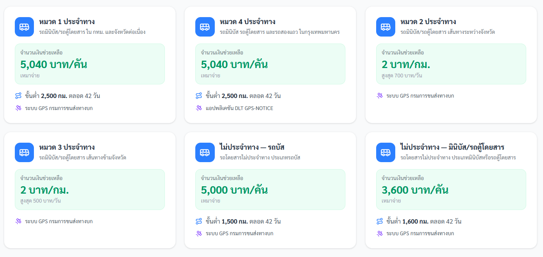Click the bus icon for หมวด 4 ประจำทาง

pos(205,27)
